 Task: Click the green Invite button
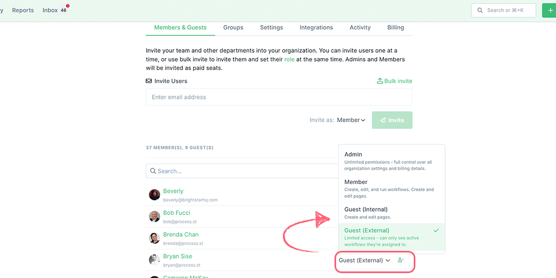(x=392, y=120)
